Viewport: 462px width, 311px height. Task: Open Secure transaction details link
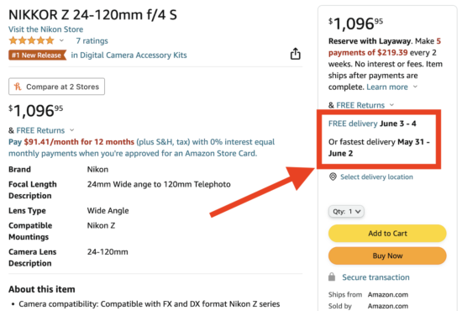[x=375, y=277]
